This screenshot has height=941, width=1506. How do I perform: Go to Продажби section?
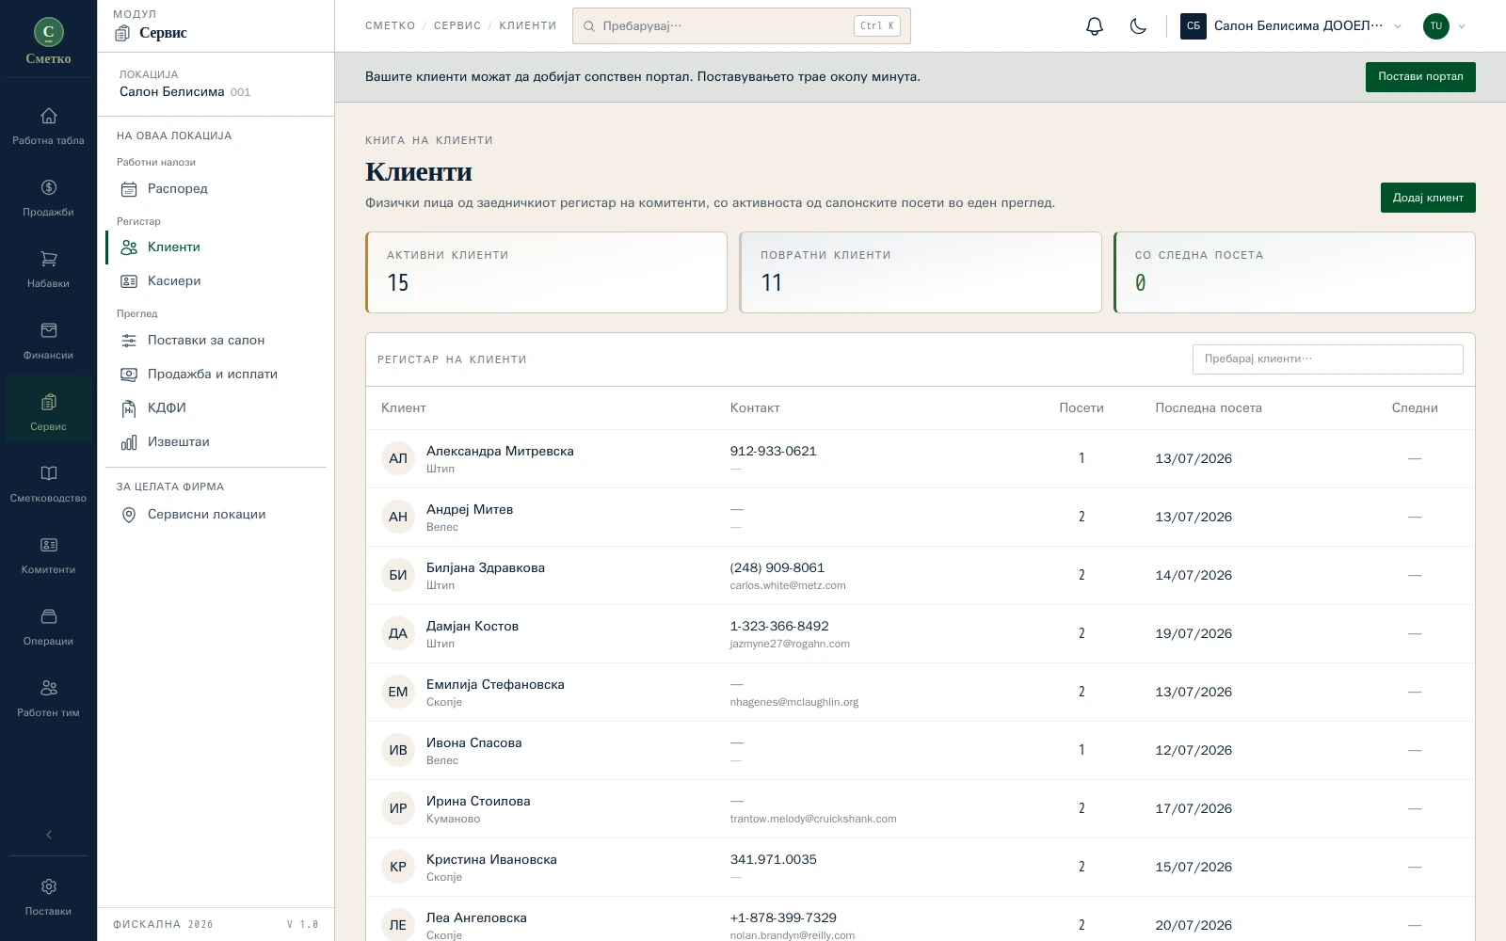48,199
